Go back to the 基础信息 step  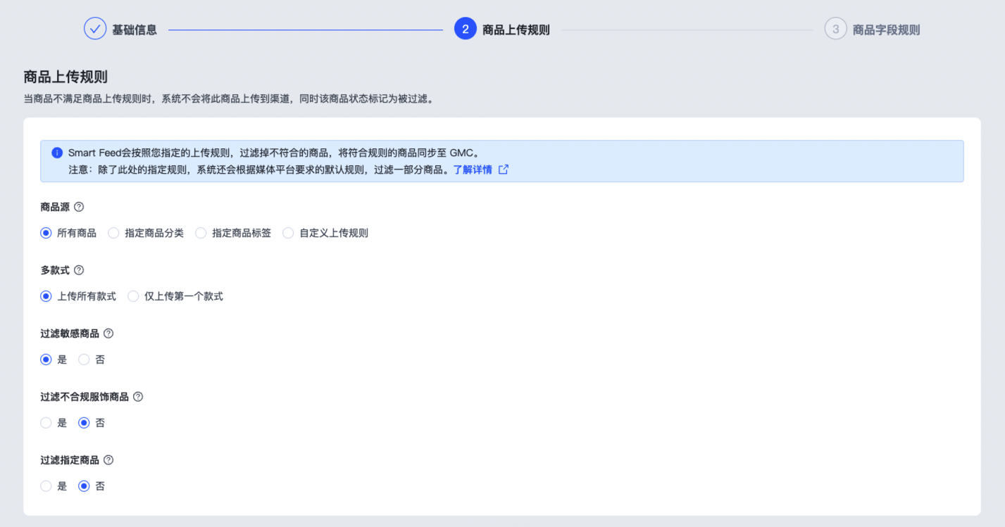pyautogui.click(x=133, y=29)
